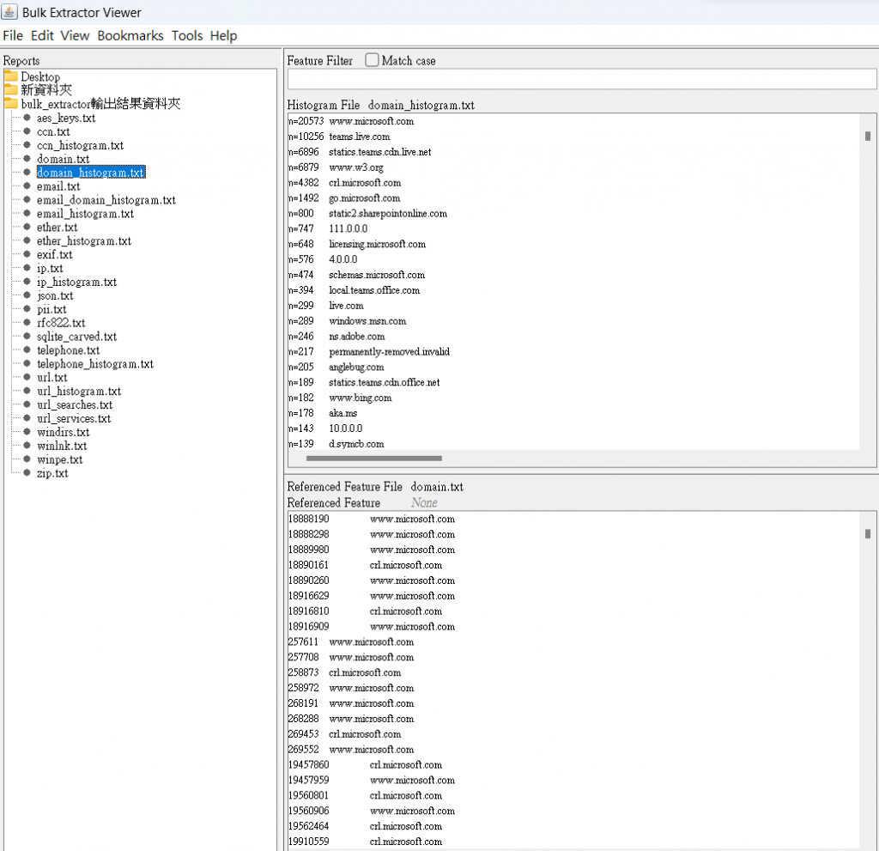879x851 pixels.
Task: Click the bullet icon beside zip.txt
Action: [x=27, y=473]
